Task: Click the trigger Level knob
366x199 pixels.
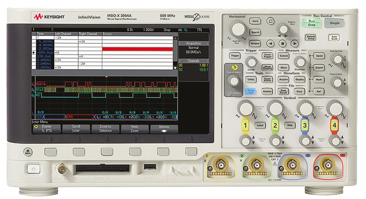Action: [252, 63]
